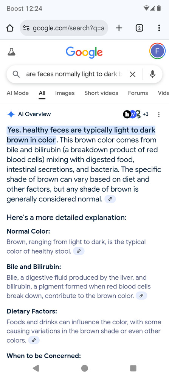This screenshot has height=378, width=169.
Task: Open the Short videos tab
Action: point(101,93)
